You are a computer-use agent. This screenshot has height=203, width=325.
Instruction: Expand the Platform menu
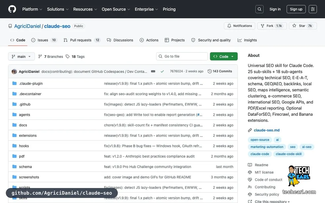pos(32,9)
